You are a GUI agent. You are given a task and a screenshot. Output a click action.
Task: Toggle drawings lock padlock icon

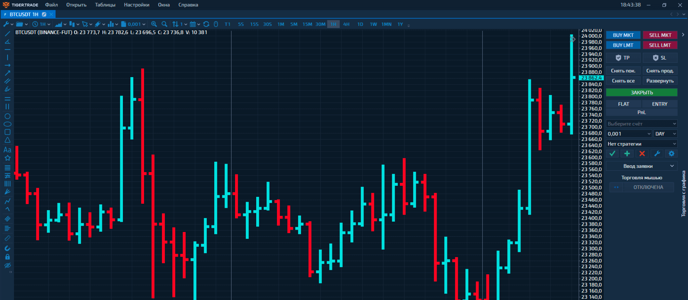pos(7,257)
